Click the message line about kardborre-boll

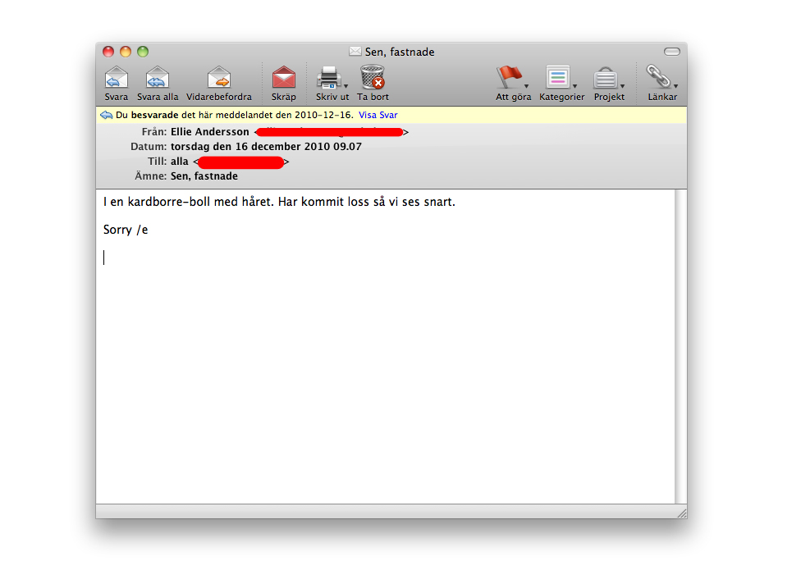(279, 202)
